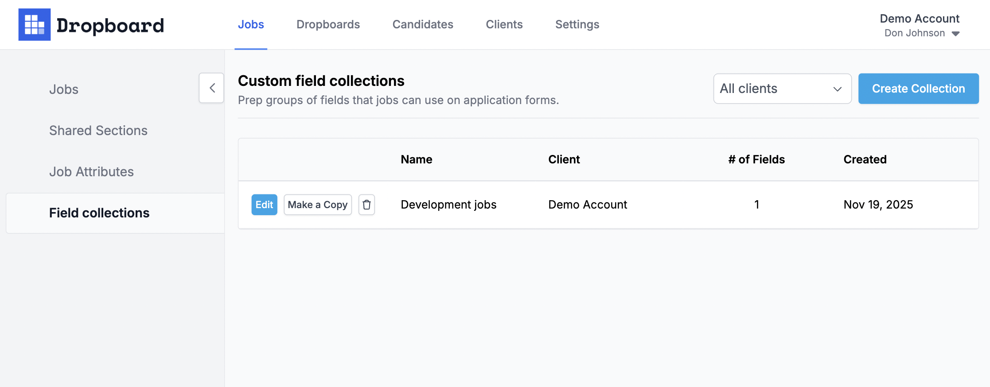
Task: Select Field collections sidebar item
Action: pos(99,213)
